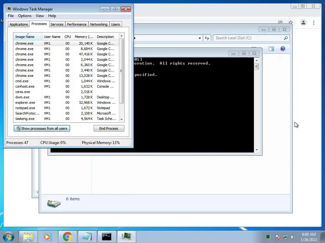Open the Options menu in Task Manager
Image resolution: width=325 pixels, height=243 pixels.
pyautogui.click(x=25, y=16)
